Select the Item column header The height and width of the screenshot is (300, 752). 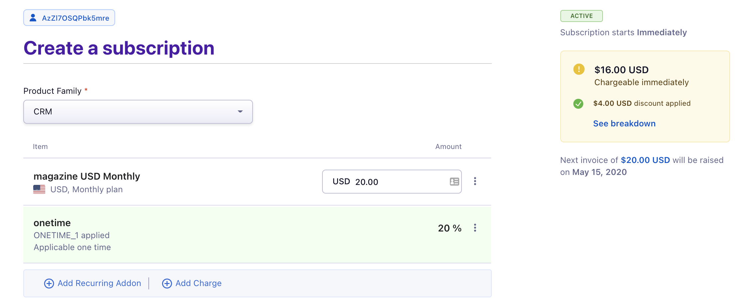point(40,146)
